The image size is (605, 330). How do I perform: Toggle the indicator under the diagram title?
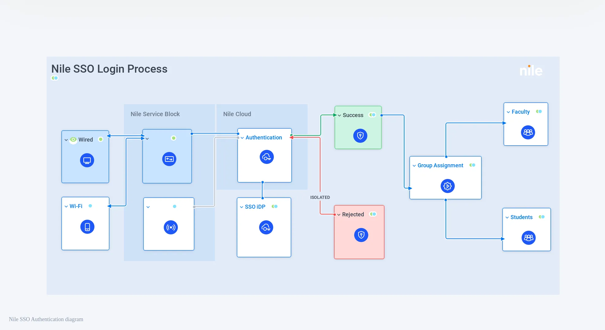[55, 78]
